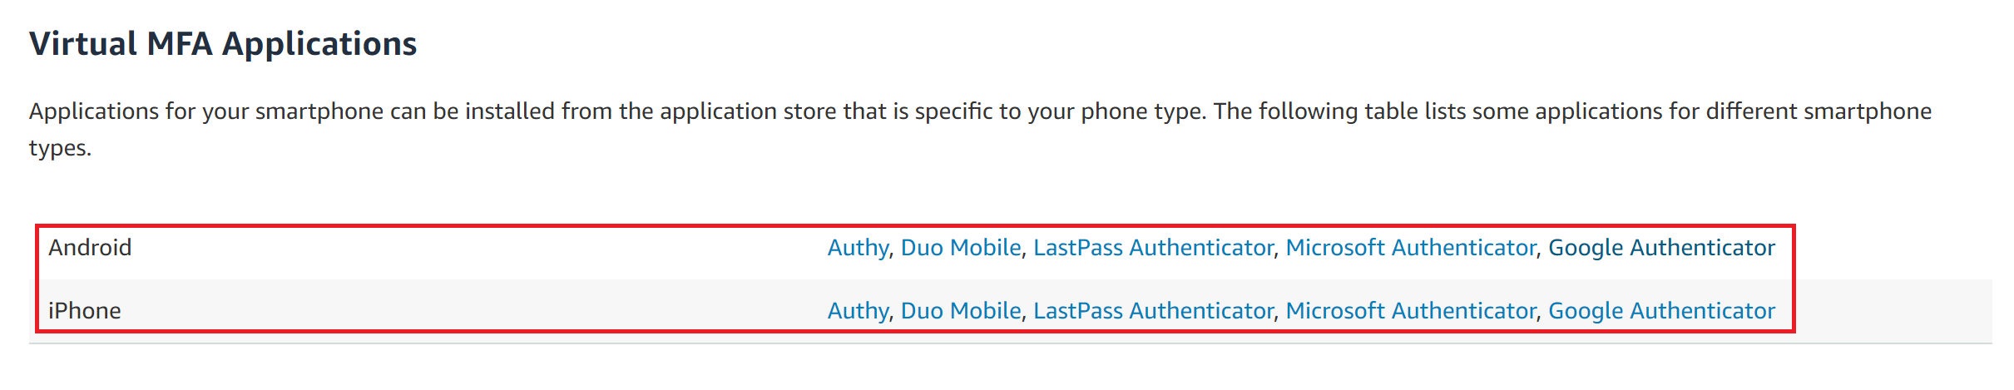This screenshot has height=390, width=2014.
Task: Click empty space in the Android table row
Action: point(474,248)
